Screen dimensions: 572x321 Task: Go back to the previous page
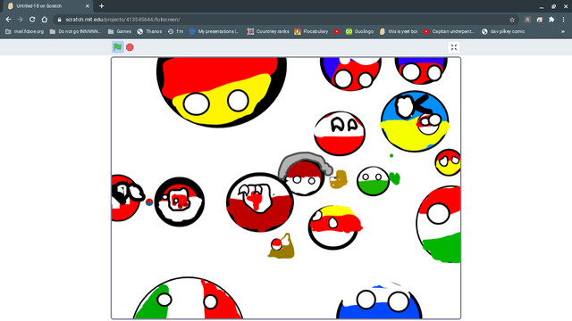(x=8, y=20)
